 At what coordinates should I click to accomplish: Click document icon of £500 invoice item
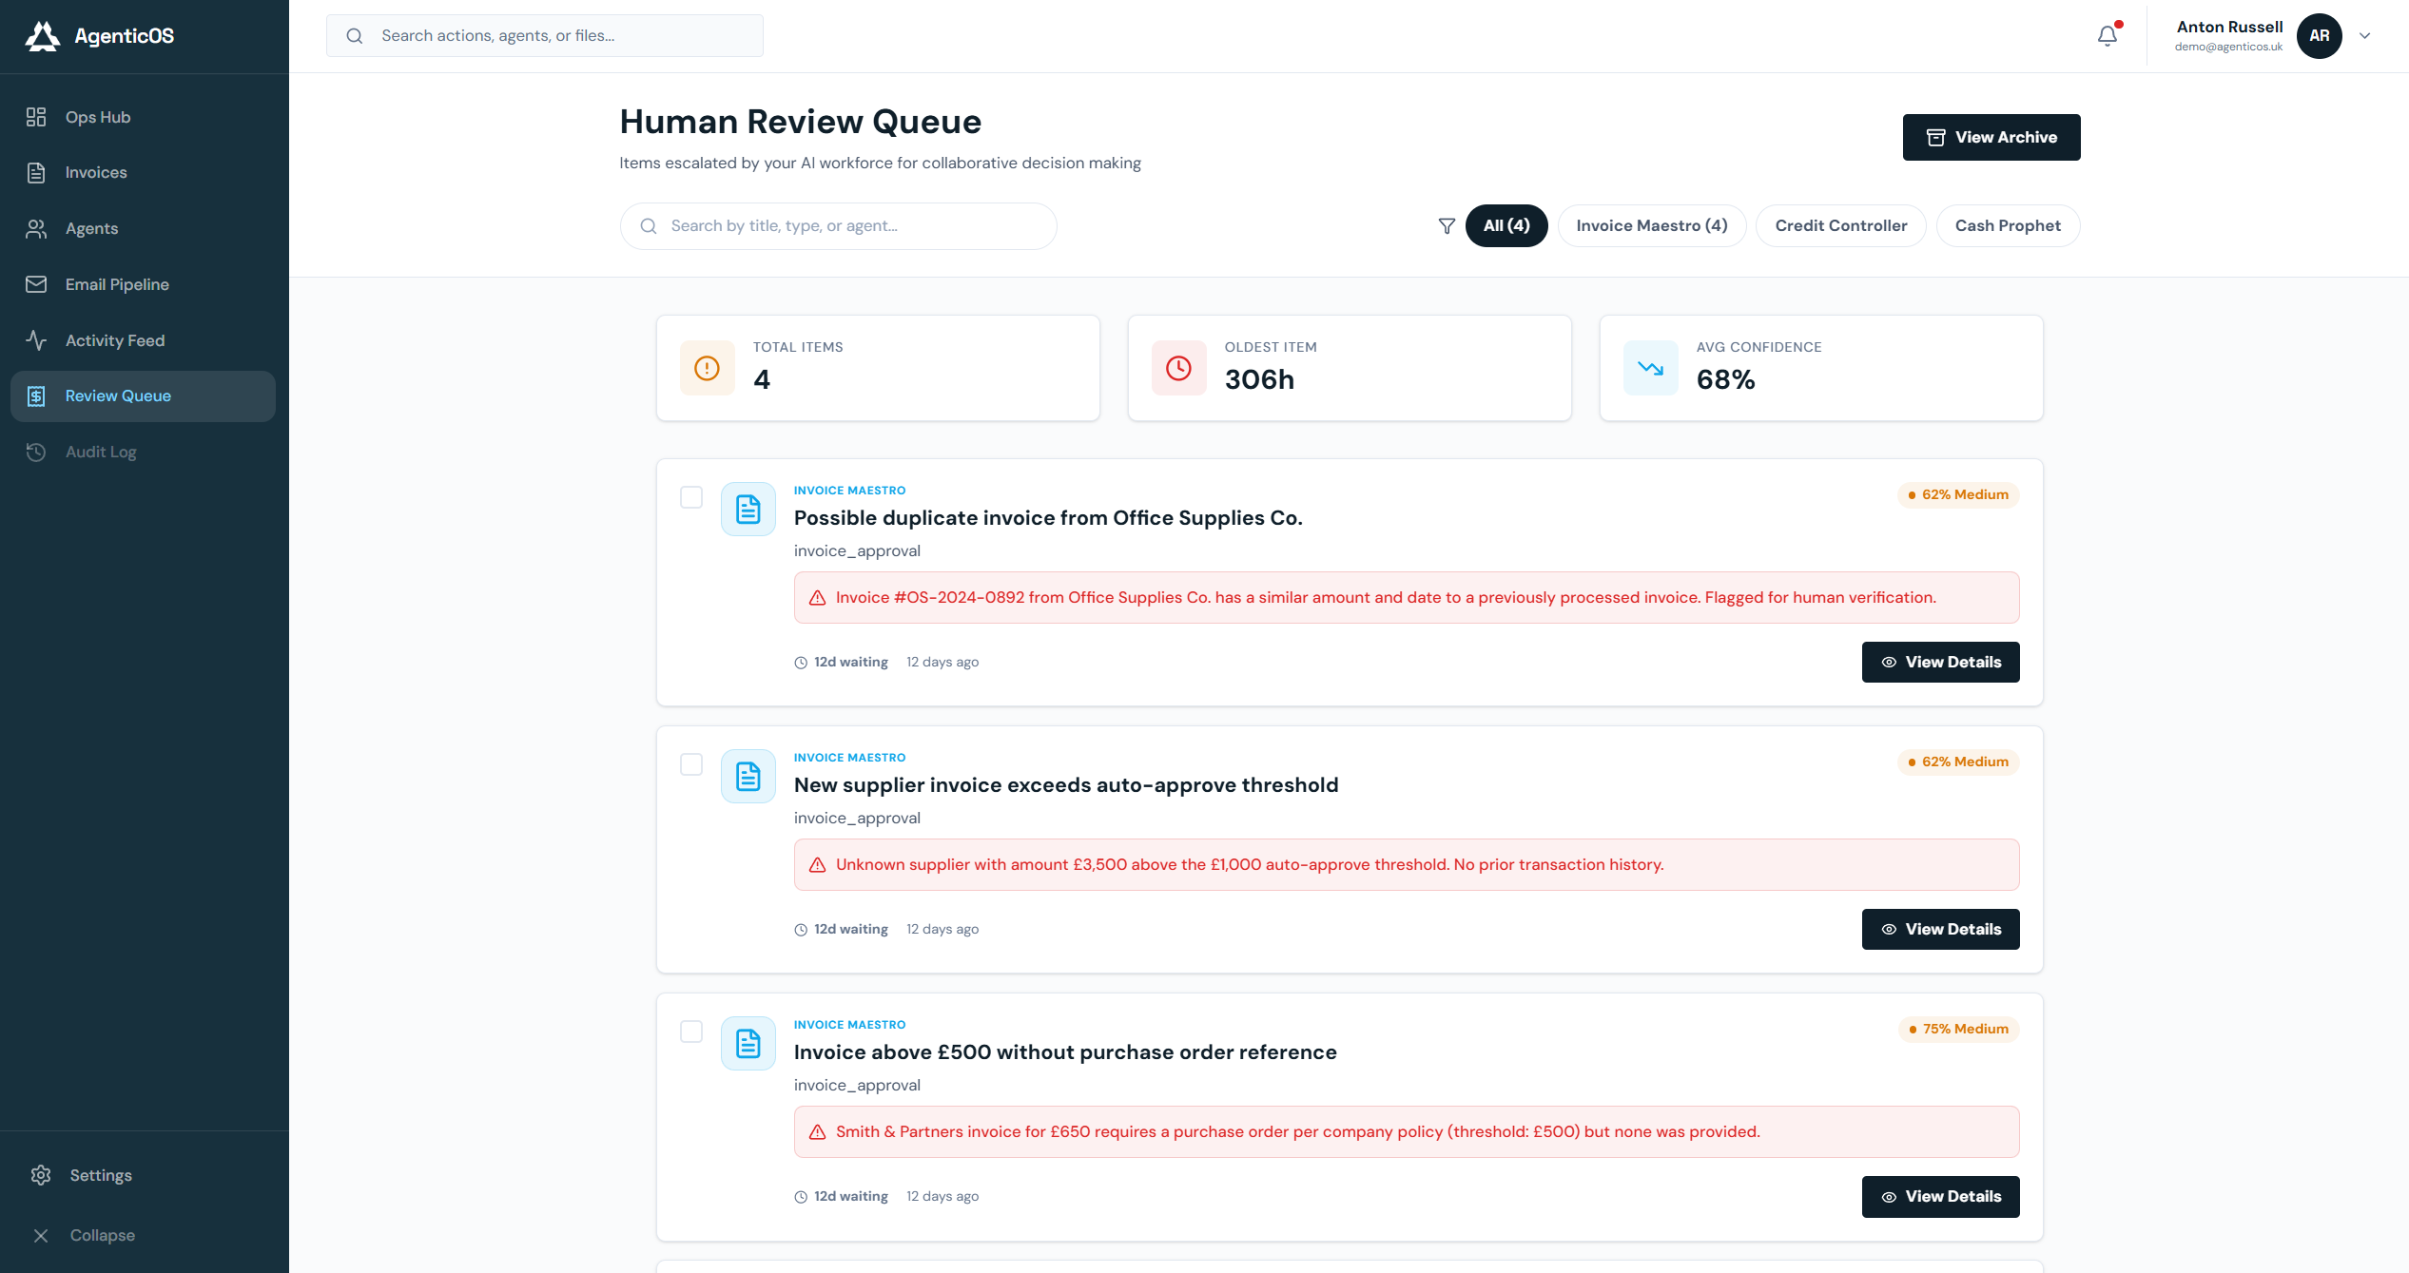pyautogui.click(x=748, y=1044)
